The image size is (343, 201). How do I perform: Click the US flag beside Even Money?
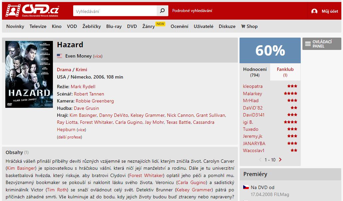[60, 56]
